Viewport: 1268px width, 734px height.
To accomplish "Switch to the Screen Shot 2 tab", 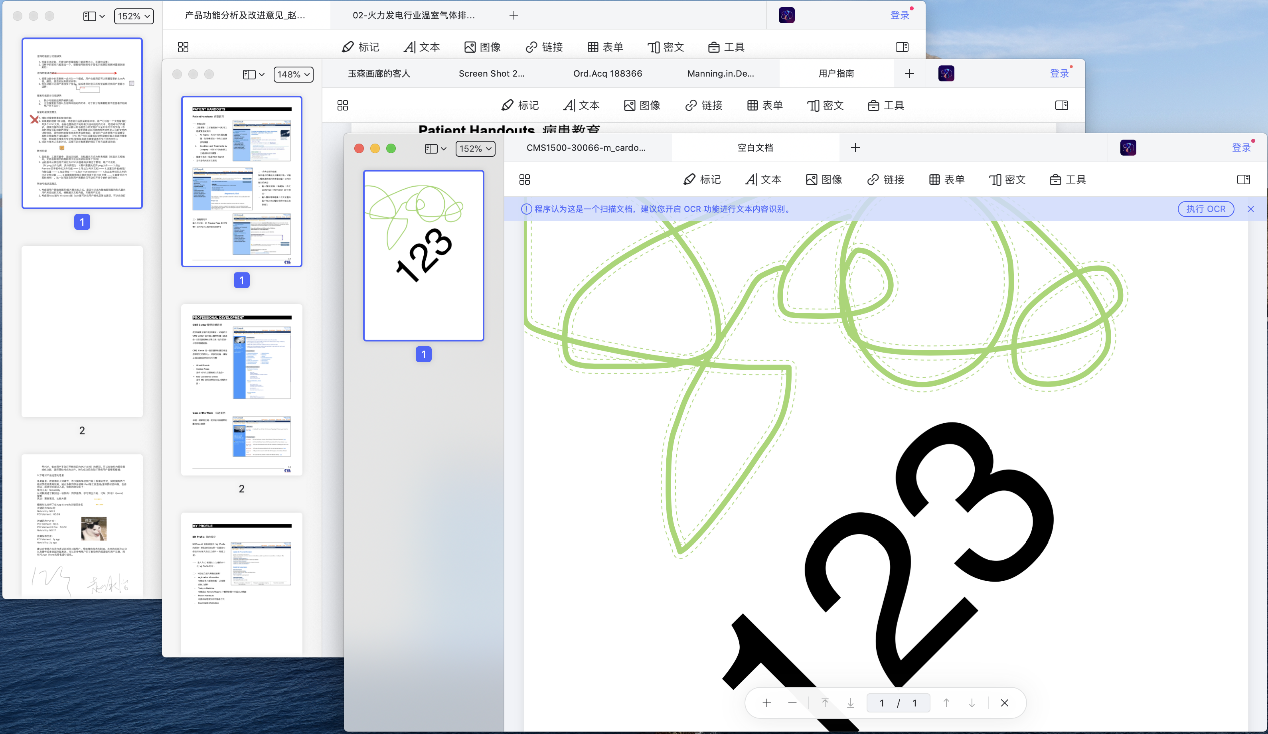I will 492,73.
